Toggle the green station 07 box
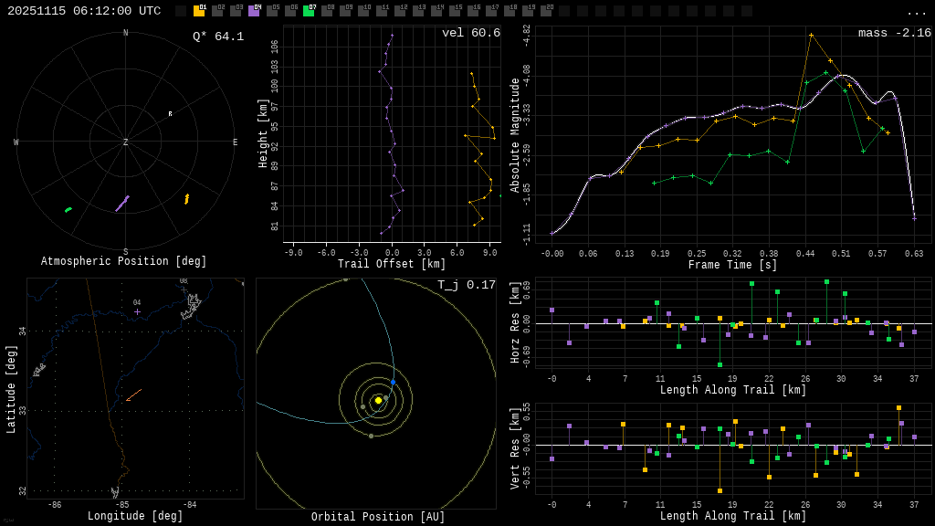This screenshot has width=935, height=526. click(309, 11)
